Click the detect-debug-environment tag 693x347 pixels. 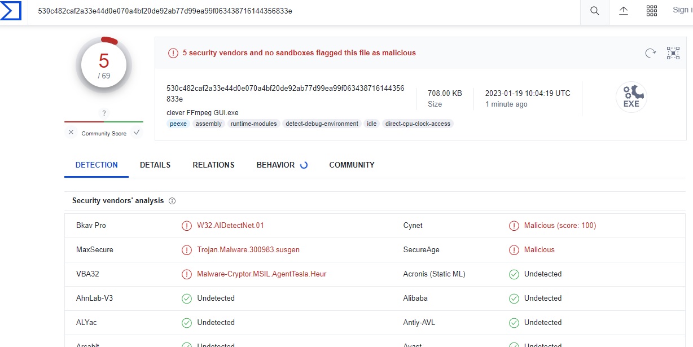322,124
